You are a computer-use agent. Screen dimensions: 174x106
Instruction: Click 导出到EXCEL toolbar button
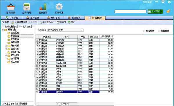(47, 22)
